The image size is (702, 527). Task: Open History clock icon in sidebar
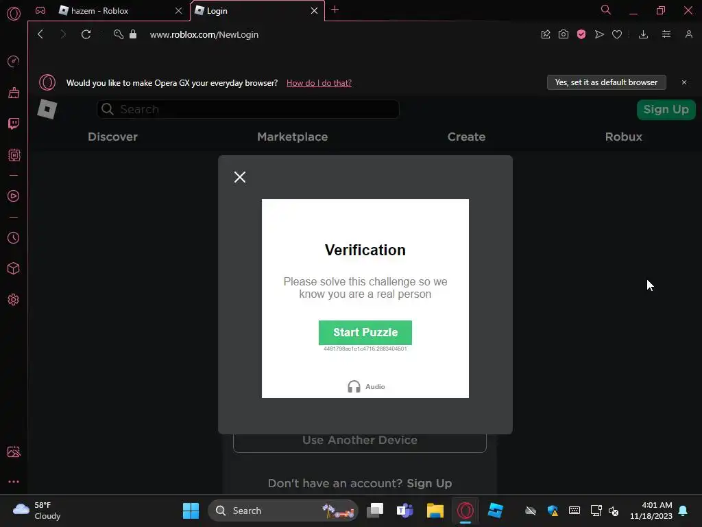pos(14,237)
